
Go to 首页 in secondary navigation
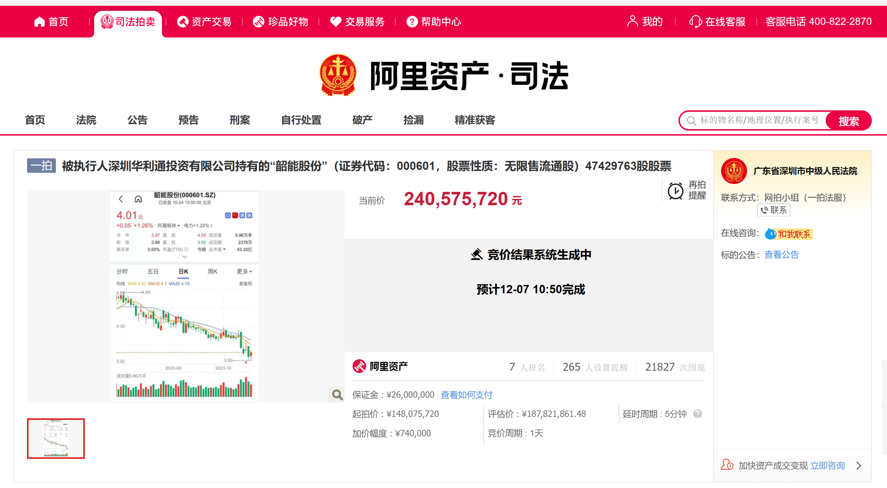pos(35,120)
